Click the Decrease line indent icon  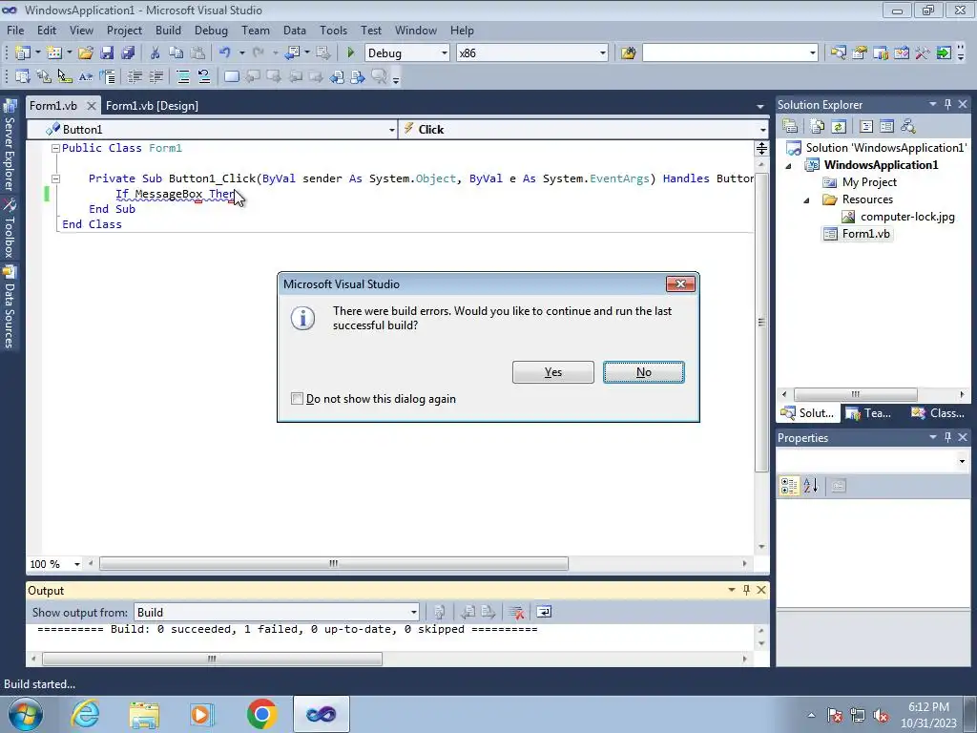[135, 76]
